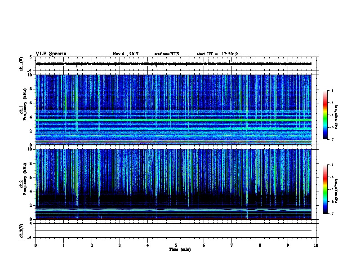The image size is (356, 275).
Task: Click time axis tick label "6"
Action: tap(204, 245)
